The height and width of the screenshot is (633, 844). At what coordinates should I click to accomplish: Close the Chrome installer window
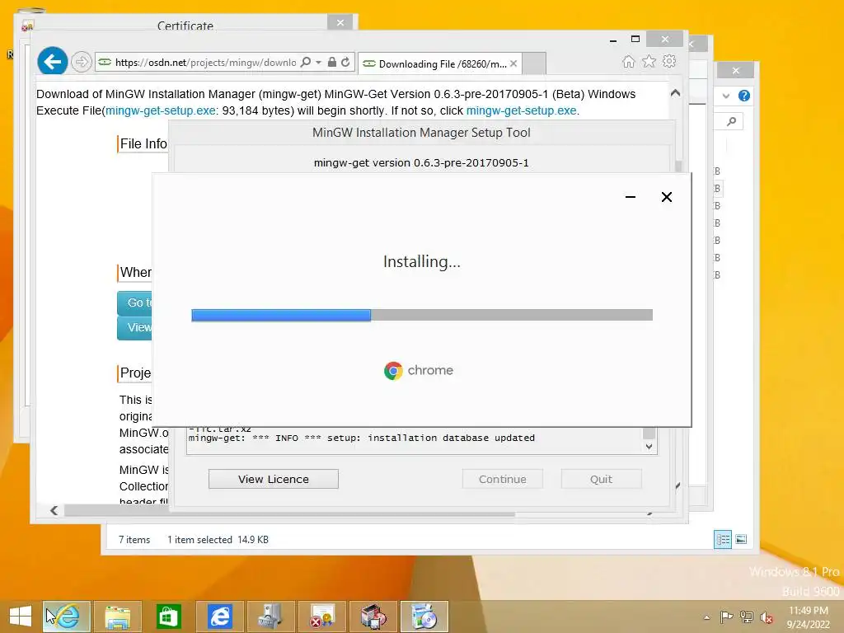(x=666, y=197)
